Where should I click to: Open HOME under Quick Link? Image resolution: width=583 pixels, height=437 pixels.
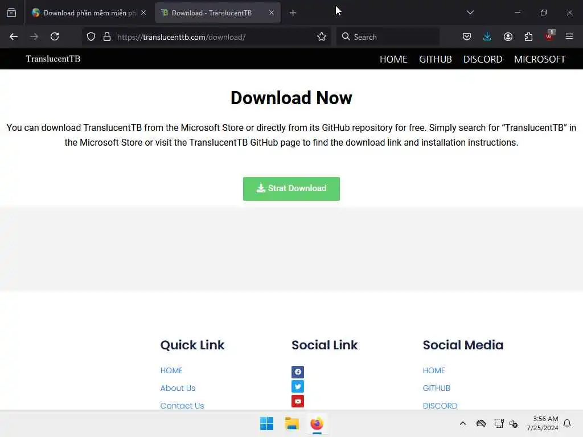pyautogui.click(x=171, y=370)
